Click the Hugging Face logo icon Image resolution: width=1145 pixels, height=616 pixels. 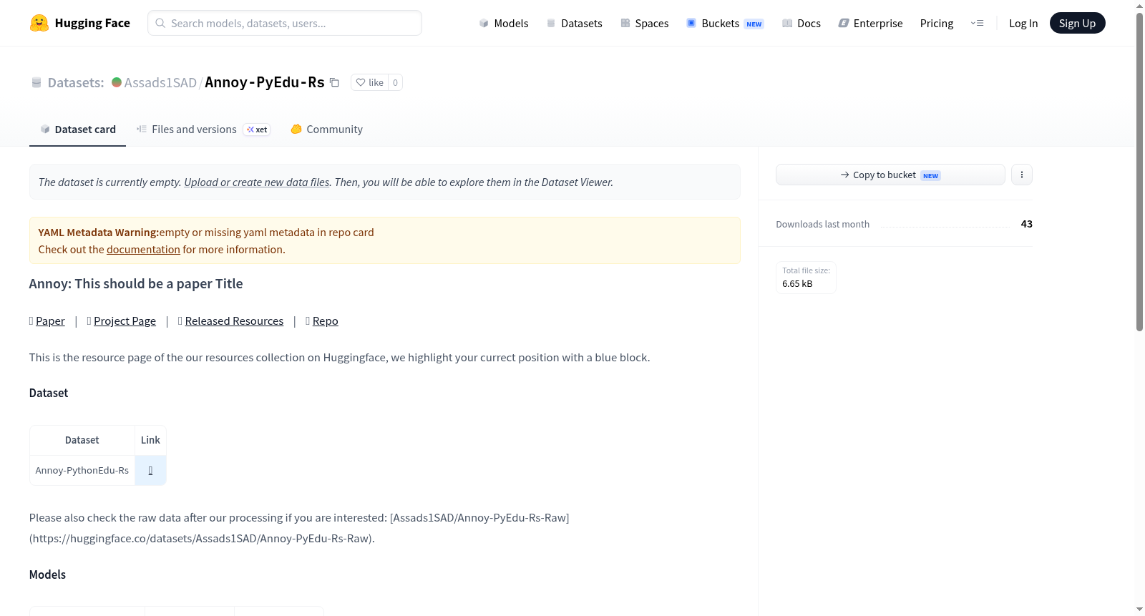39,23
